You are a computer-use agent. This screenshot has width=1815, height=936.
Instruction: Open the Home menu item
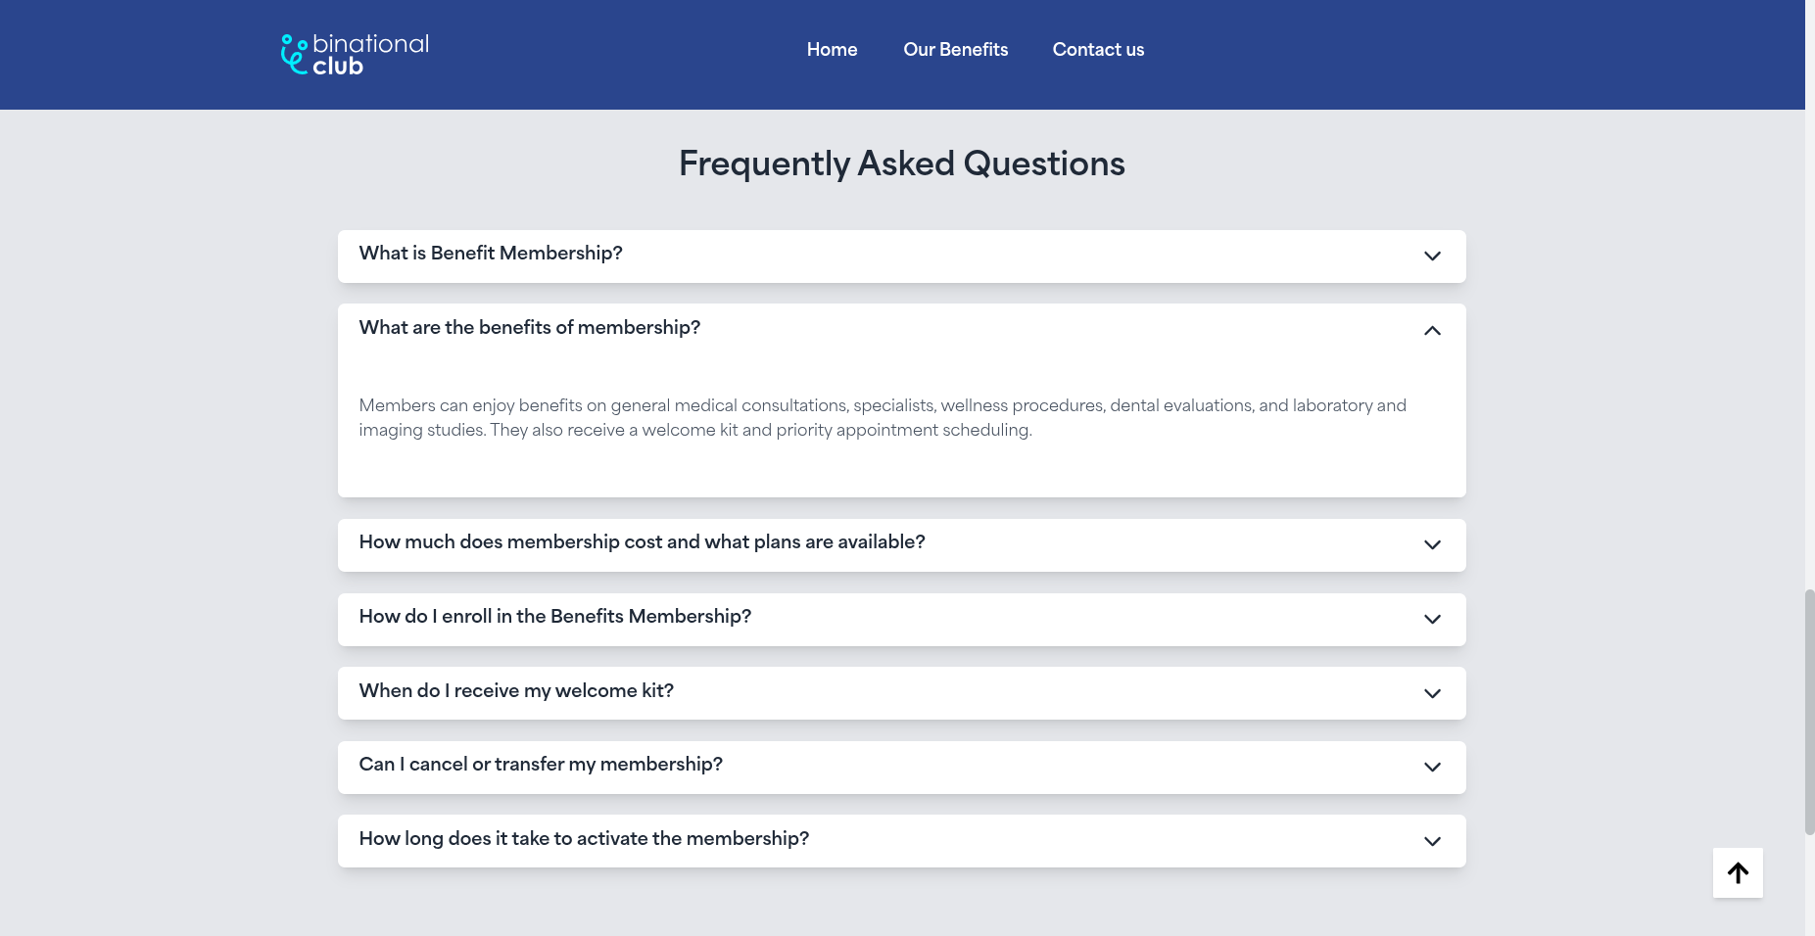coord(832,50)
